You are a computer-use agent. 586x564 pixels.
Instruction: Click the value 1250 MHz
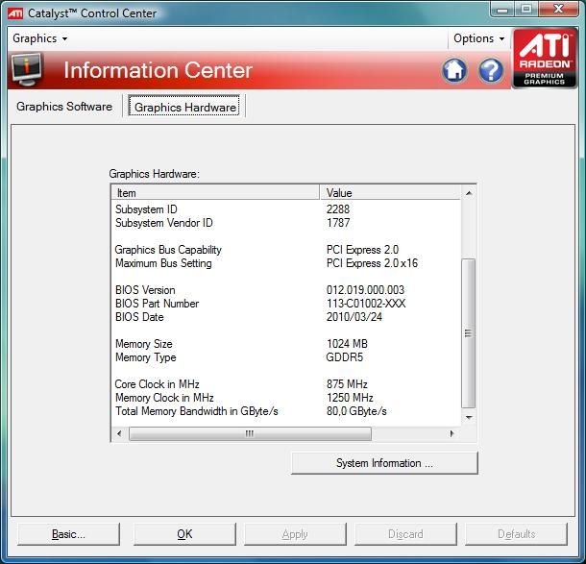350,398
